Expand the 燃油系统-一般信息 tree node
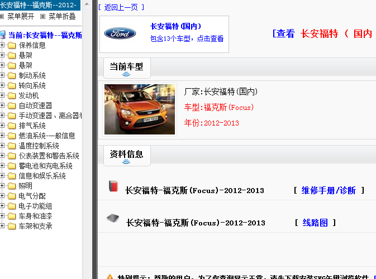 (x=2, y=136)
